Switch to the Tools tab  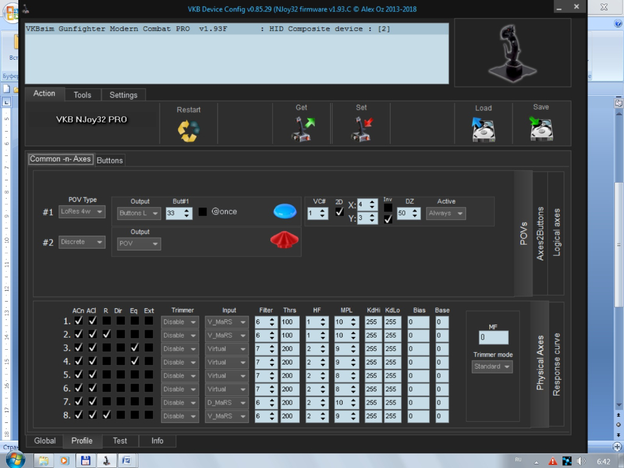click(x=82, y=95)
